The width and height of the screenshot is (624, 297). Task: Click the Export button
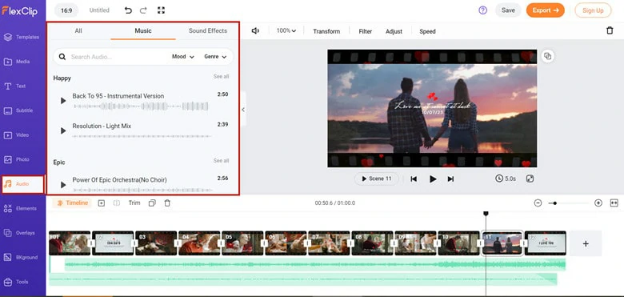pyautogui.click(x=546, y=10)
